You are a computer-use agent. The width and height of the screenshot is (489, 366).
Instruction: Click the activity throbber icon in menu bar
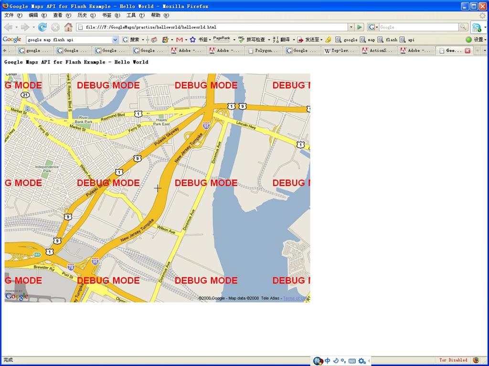[x=482, y=15]
